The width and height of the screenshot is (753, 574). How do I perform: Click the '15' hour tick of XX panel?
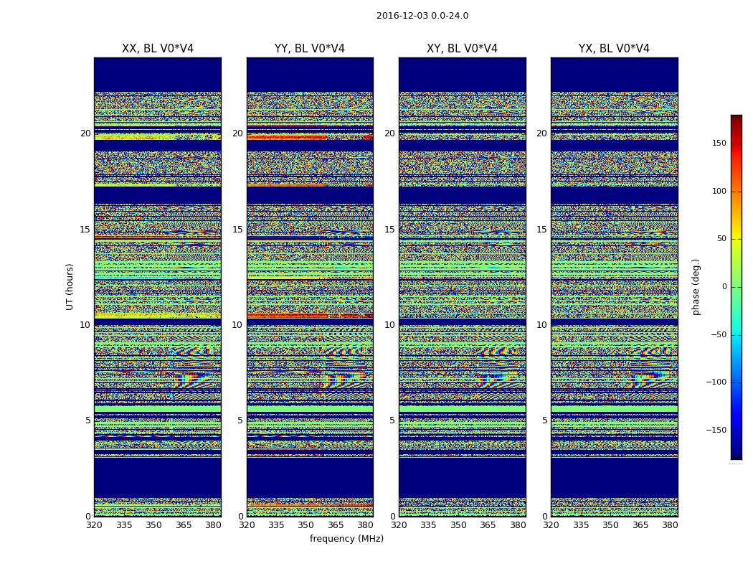click(x=85, y=230)
